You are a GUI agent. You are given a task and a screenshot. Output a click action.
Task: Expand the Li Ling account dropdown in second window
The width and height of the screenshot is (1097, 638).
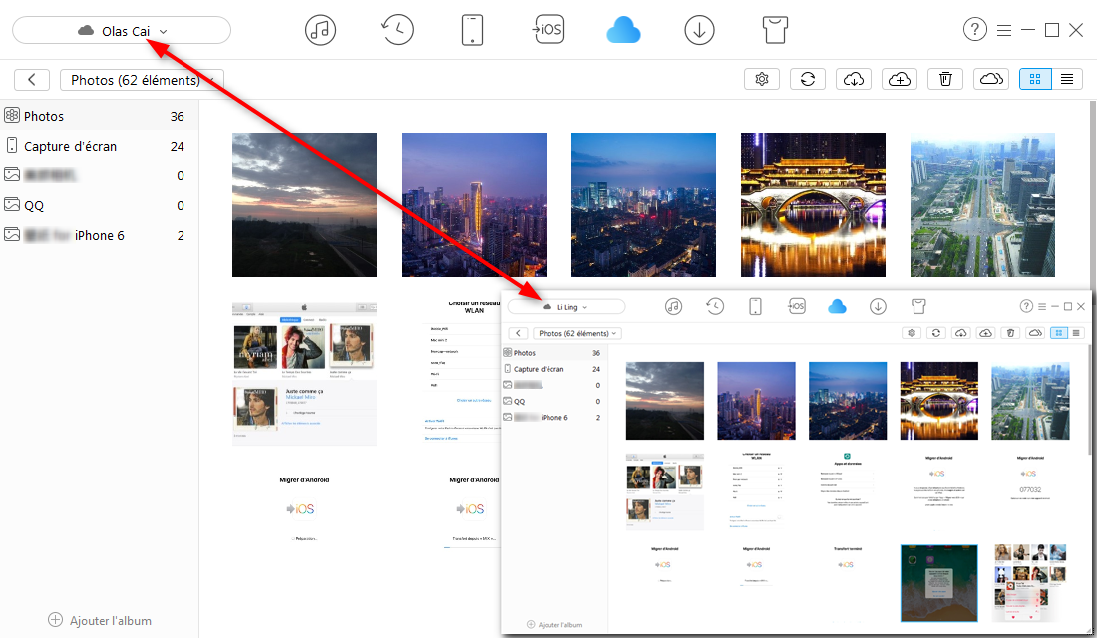tap(566, 307)
